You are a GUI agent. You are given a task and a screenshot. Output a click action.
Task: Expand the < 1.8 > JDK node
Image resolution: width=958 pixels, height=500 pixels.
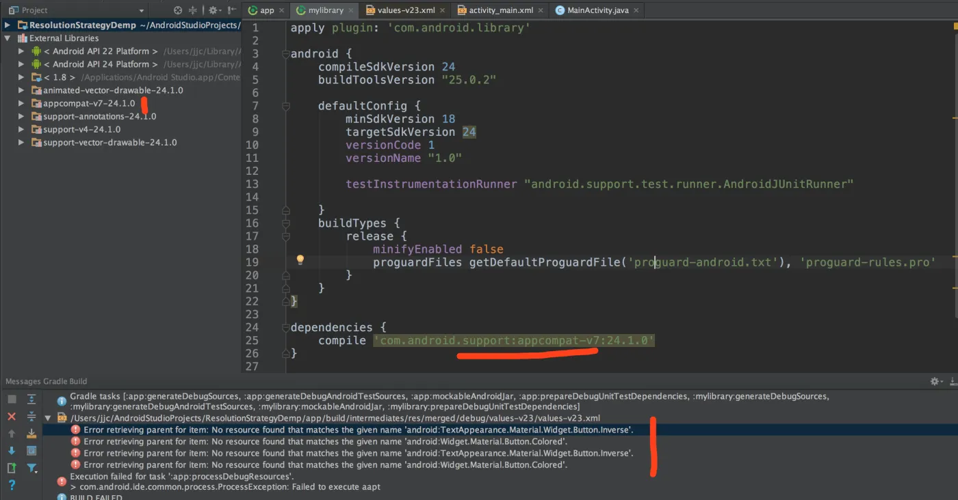[21, 77]
